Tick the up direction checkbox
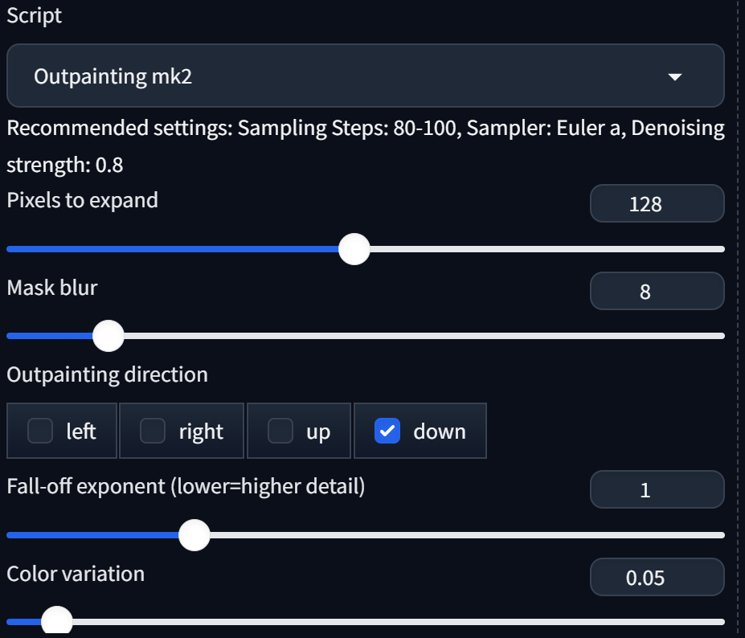The image size is (745, 638). coord(280,431)
